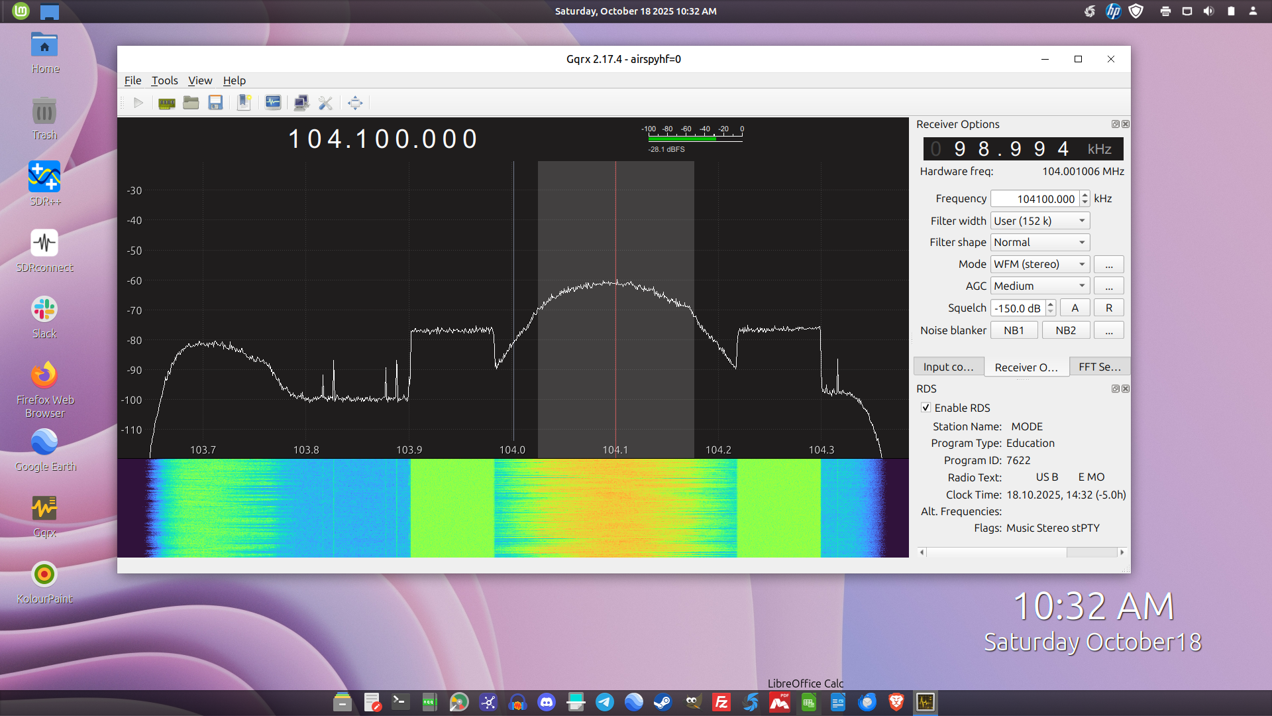Image resolution: width=1272 pixels, height=716 pixels.
Task: Click the Frequency kHz input field
Action: point(1035,199)
